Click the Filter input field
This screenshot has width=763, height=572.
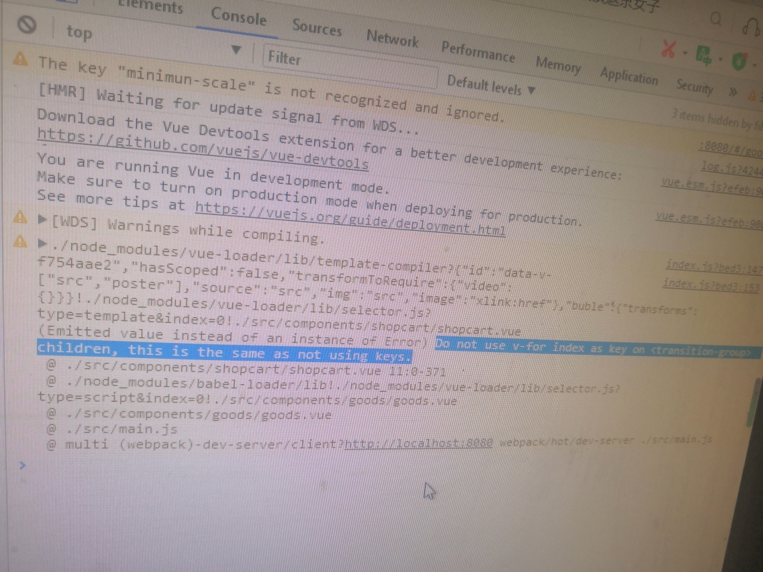(350, 66)
